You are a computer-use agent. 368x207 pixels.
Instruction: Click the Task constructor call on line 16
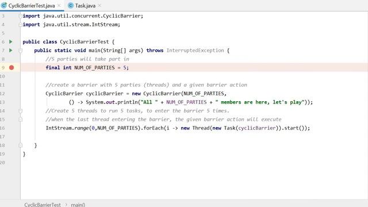(230, 128)
